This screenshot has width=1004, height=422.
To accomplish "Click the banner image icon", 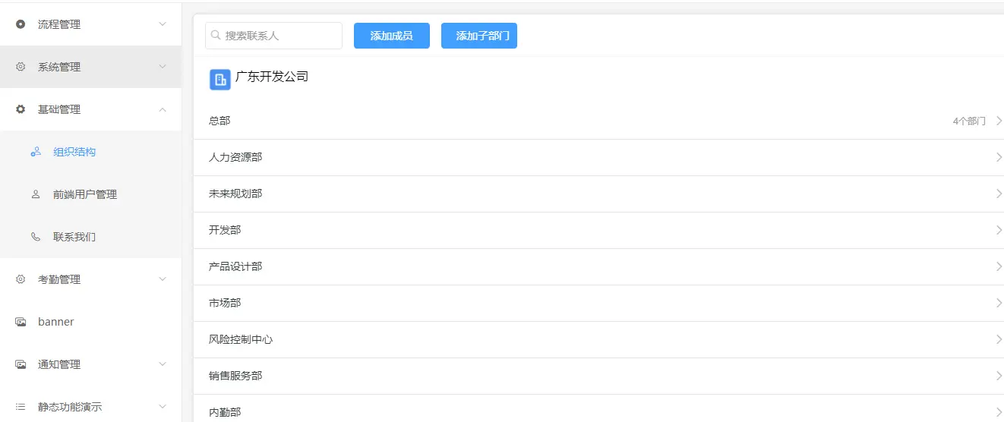I will (x=21, y=322).
